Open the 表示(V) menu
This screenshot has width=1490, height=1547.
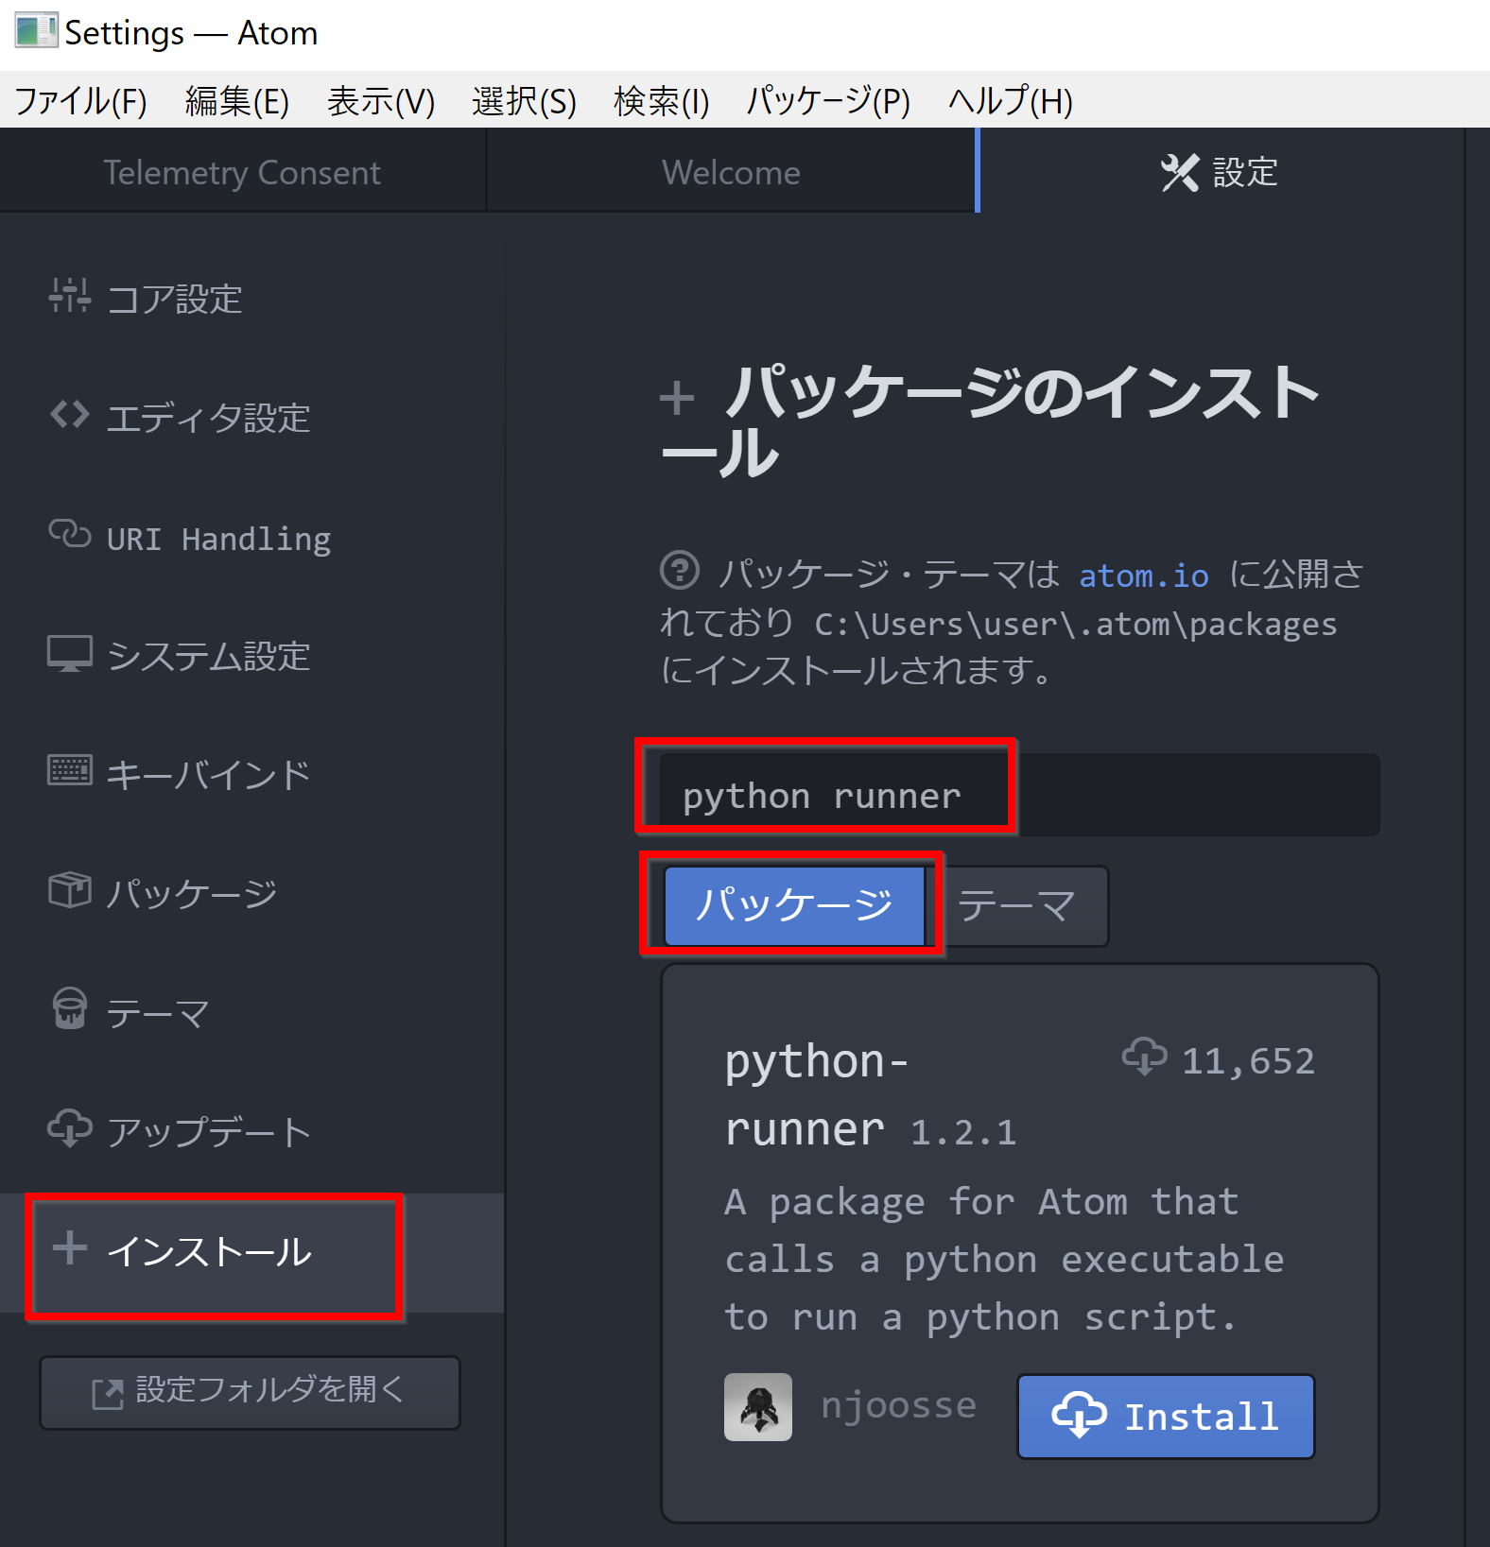coord(381,100)
